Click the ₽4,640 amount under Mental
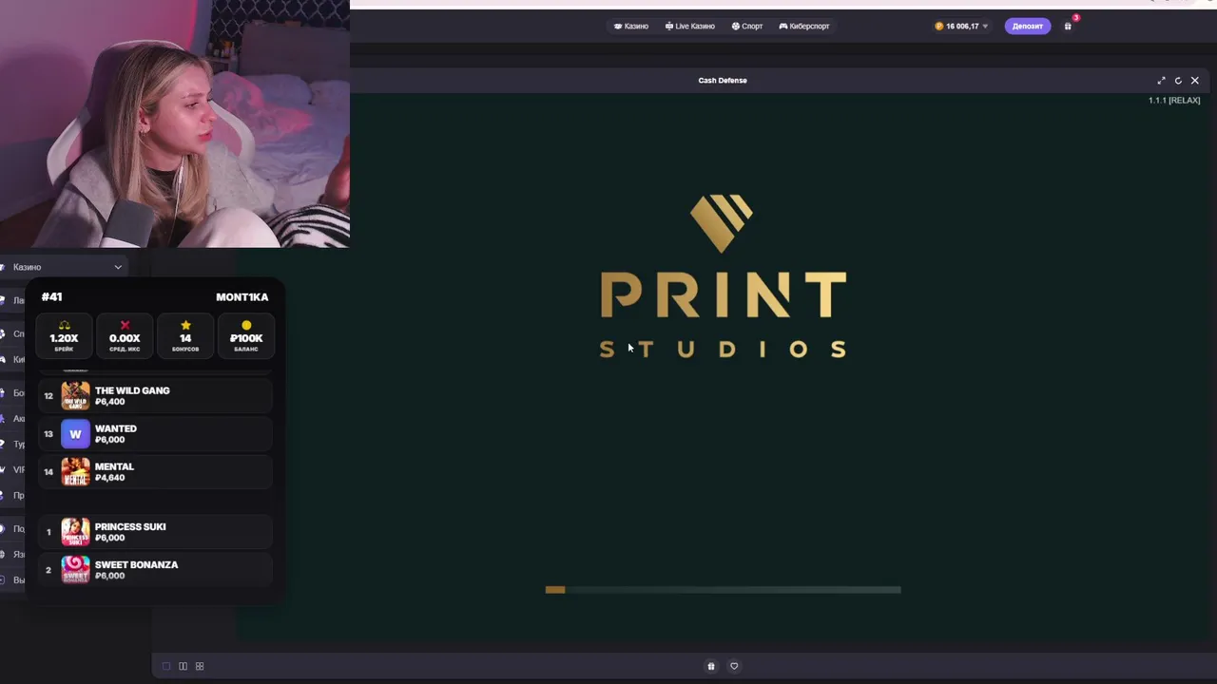 pos(109,478)
